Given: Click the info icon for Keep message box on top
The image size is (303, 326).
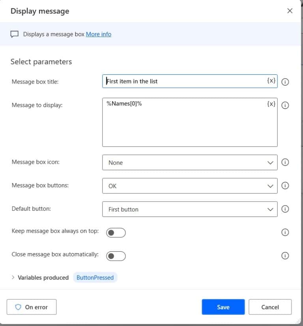Looking at the screenshot, I should (285, 232).
